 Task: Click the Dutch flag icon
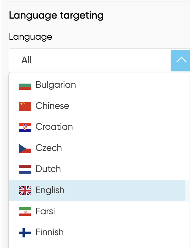pyautogui.click(x=25, y=169)
